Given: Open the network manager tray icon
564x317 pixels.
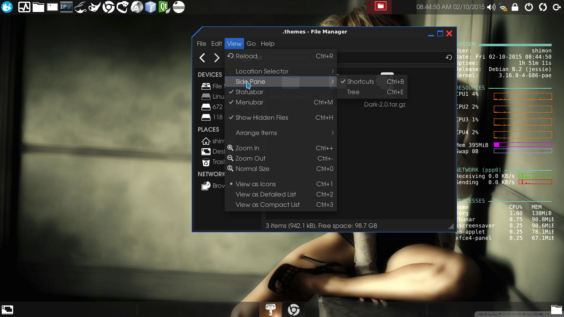Looking at the screenshot, I should coord(503,7).
